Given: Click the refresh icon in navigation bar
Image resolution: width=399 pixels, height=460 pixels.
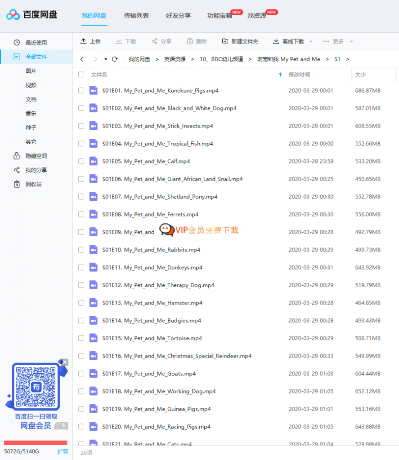Looking at the screenshot, I should click(x=115, y=59).
